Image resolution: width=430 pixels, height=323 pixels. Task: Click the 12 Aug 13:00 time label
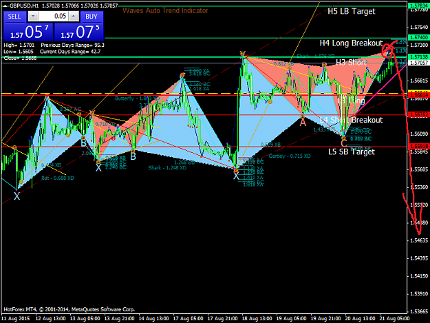[51, 319]
